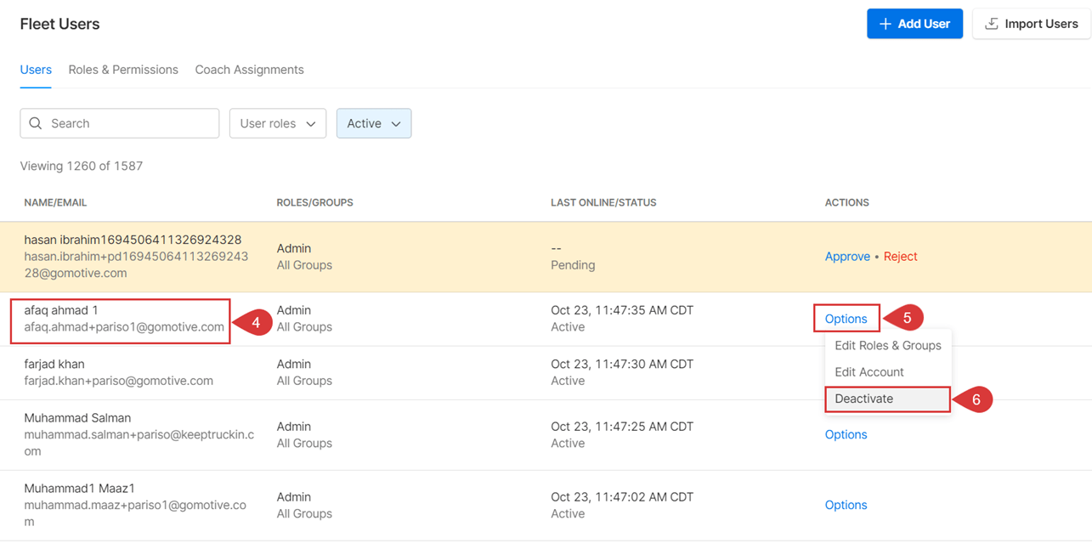Select Edit Roles & Groups menu entry

point(887,345)
